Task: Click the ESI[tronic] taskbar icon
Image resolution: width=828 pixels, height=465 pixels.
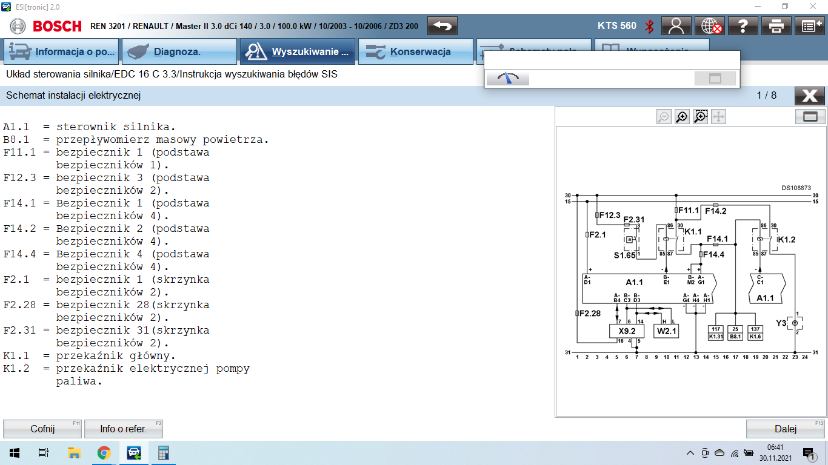Action: 134,453
